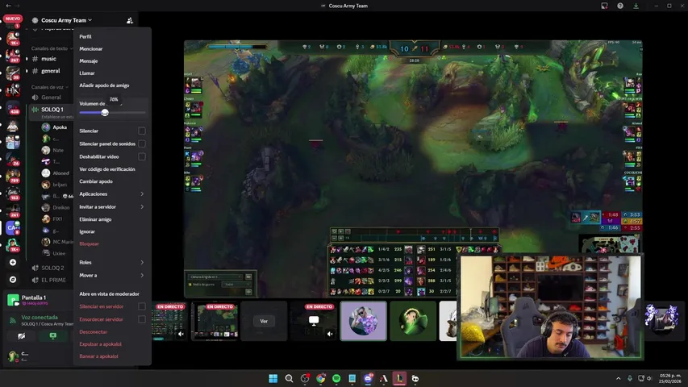
Task: Open the server with 247 badge
Action: (13, 56)
